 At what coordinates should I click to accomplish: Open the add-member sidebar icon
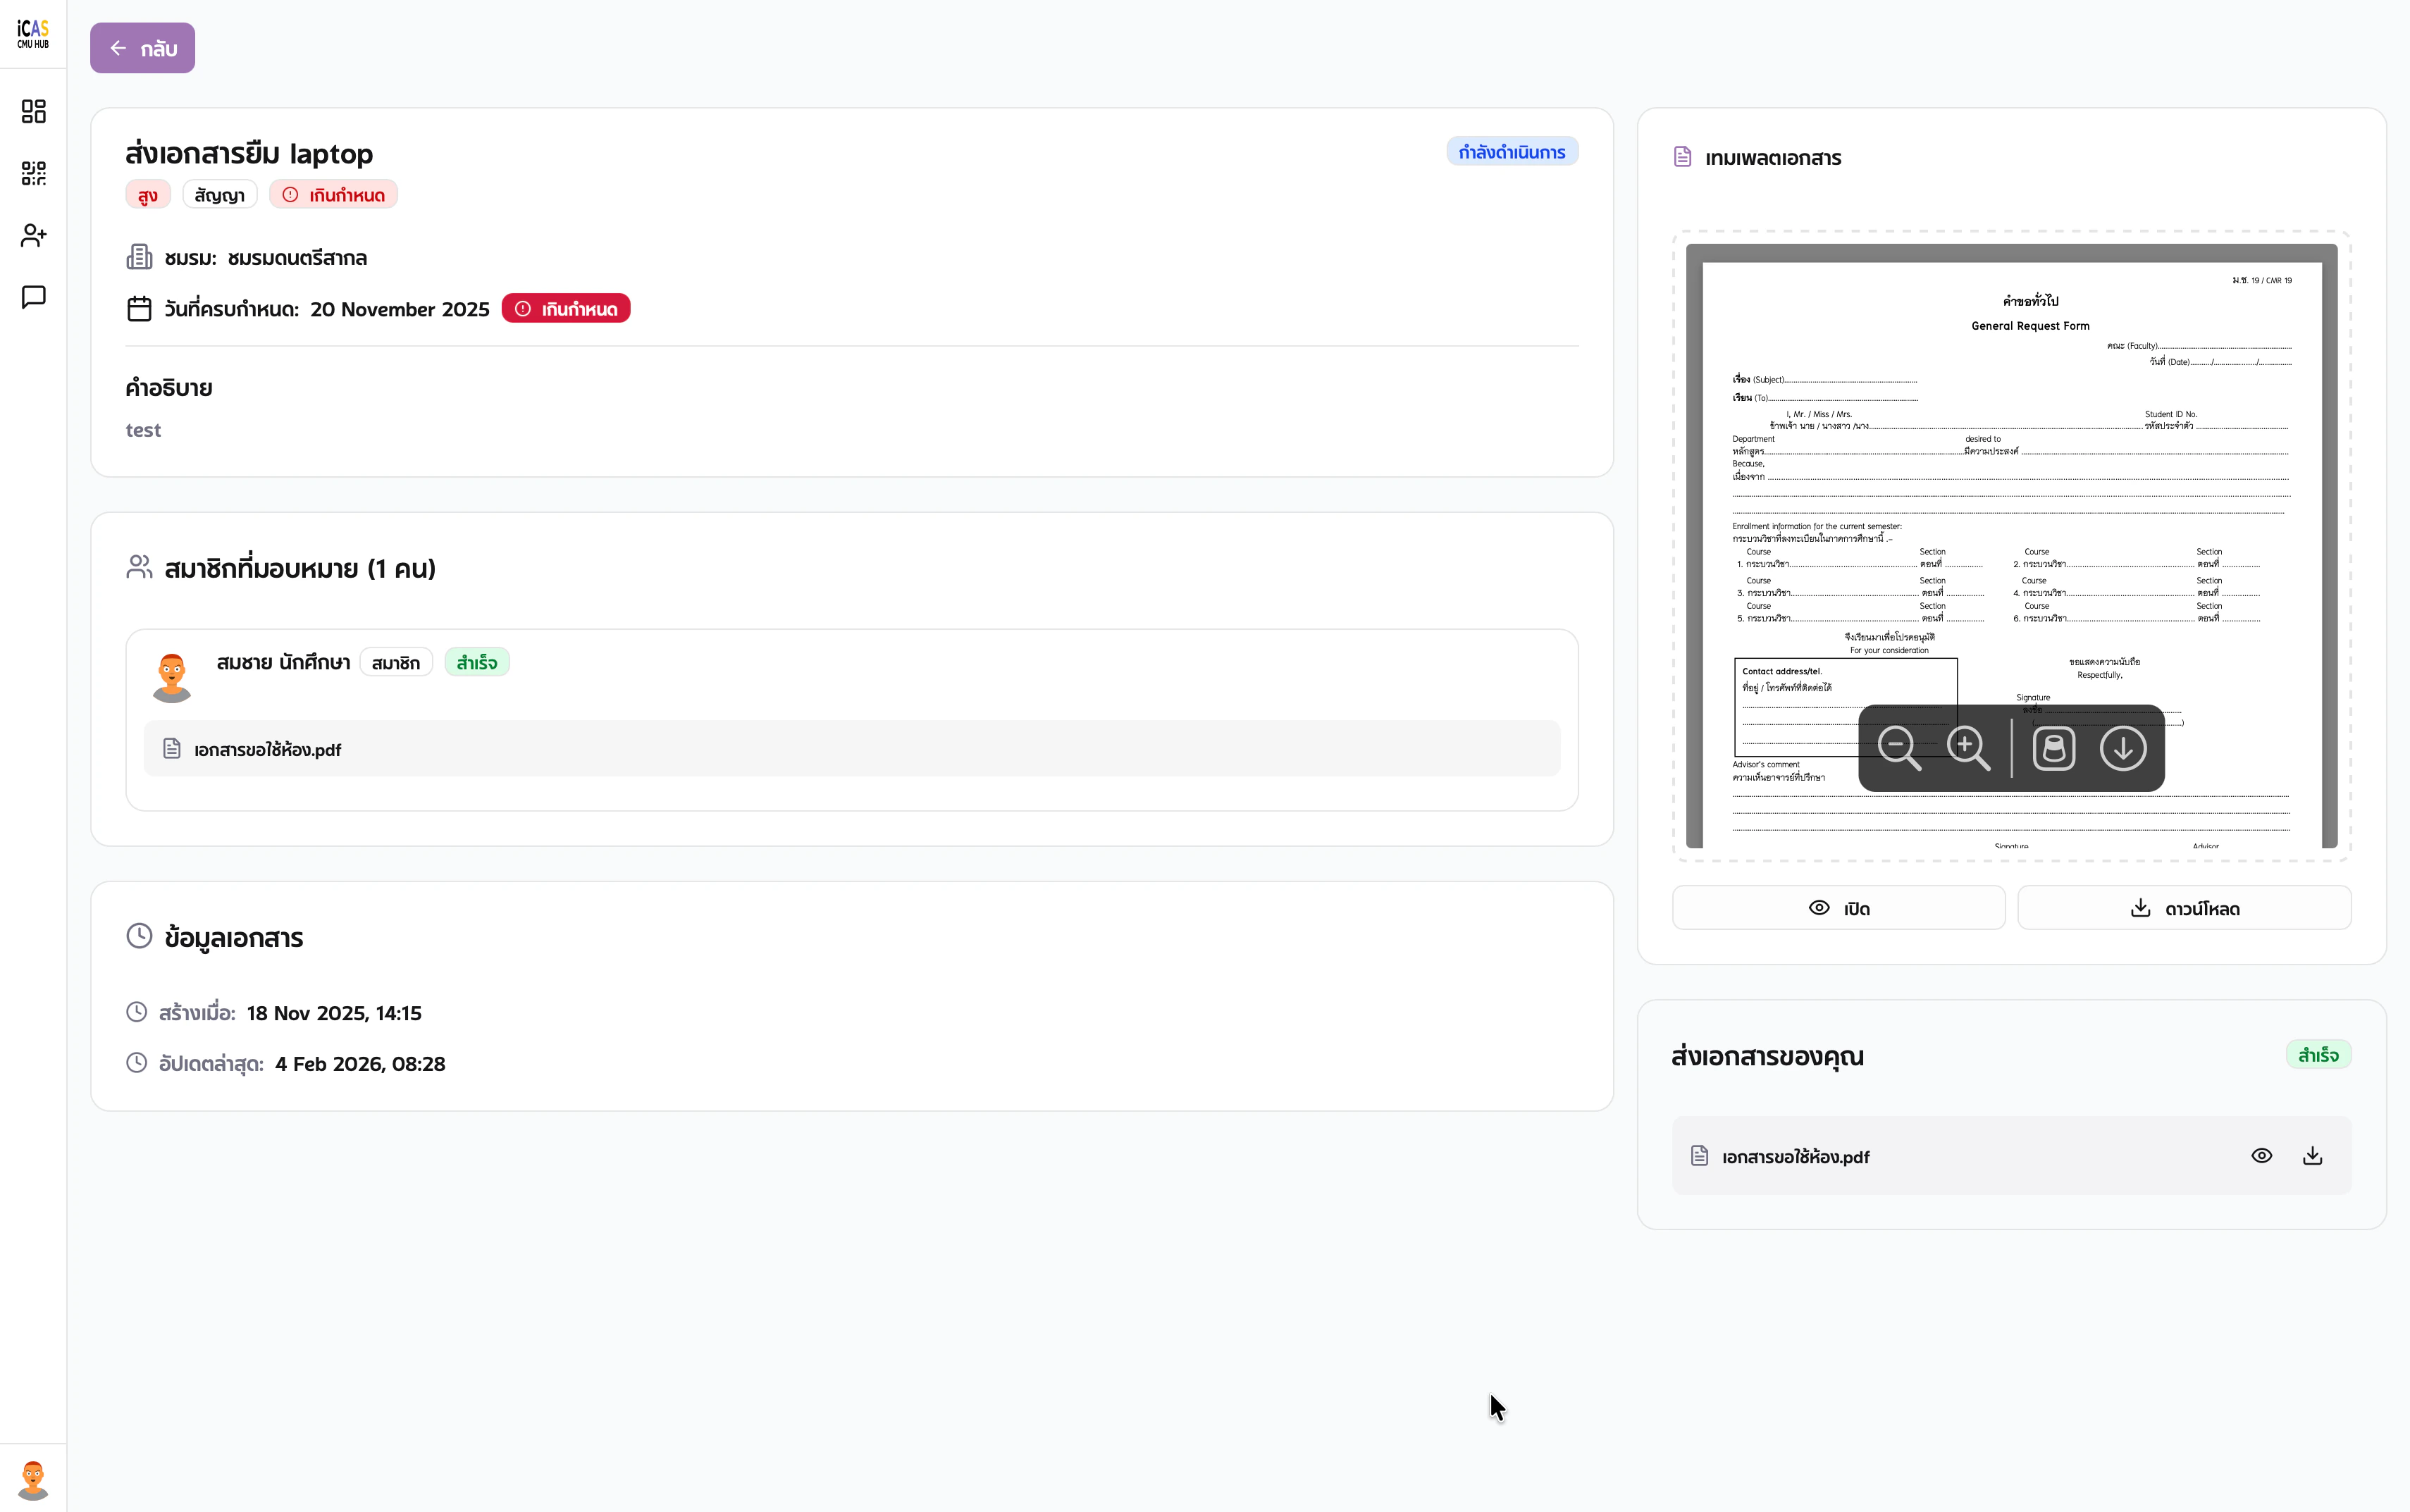pos(33,235)
